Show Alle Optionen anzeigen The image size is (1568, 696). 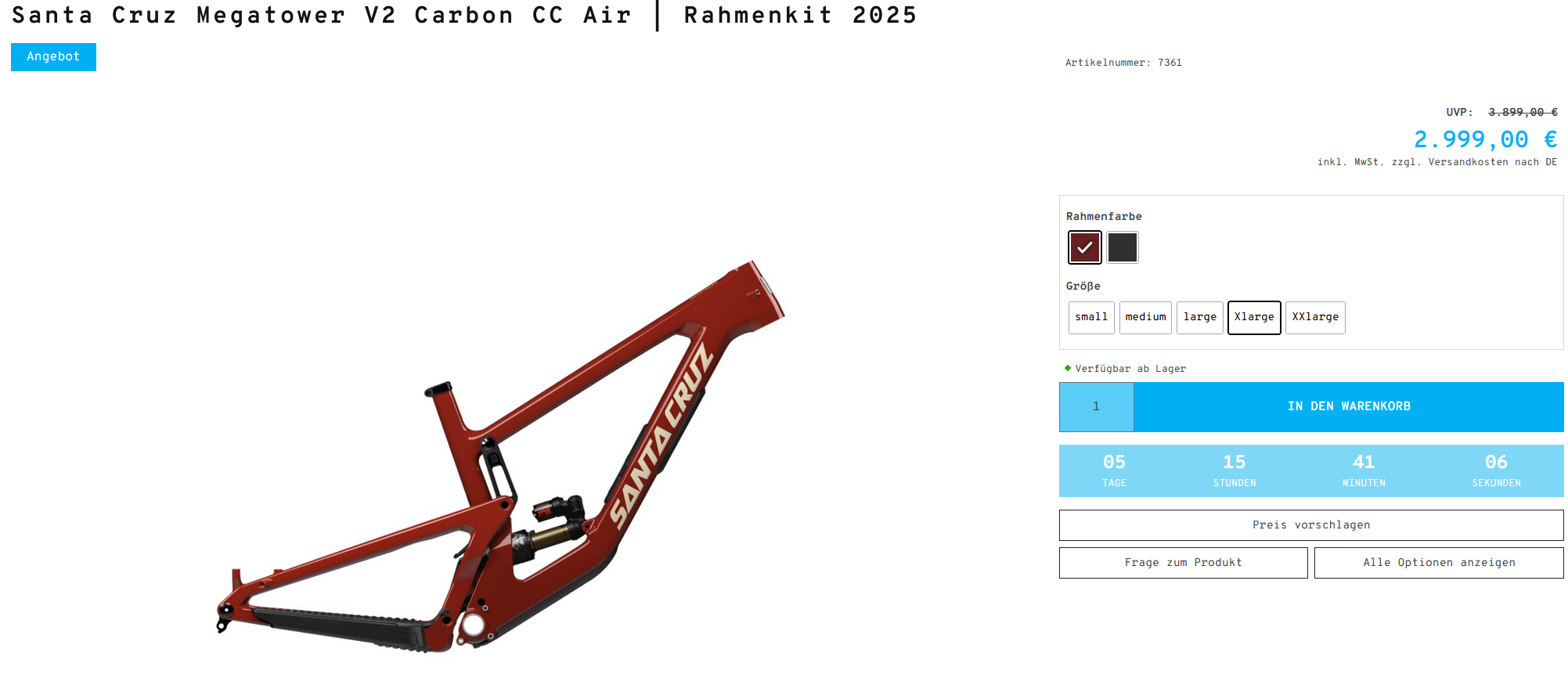[x=1439, y=563]
